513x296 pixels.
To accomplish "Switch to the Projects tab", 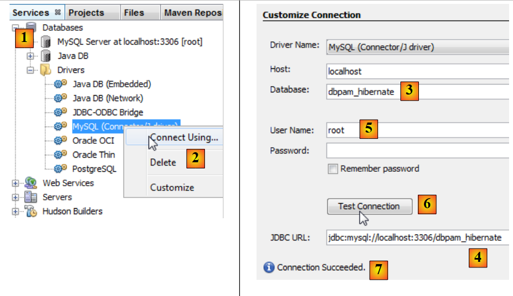I will (86, 12).
